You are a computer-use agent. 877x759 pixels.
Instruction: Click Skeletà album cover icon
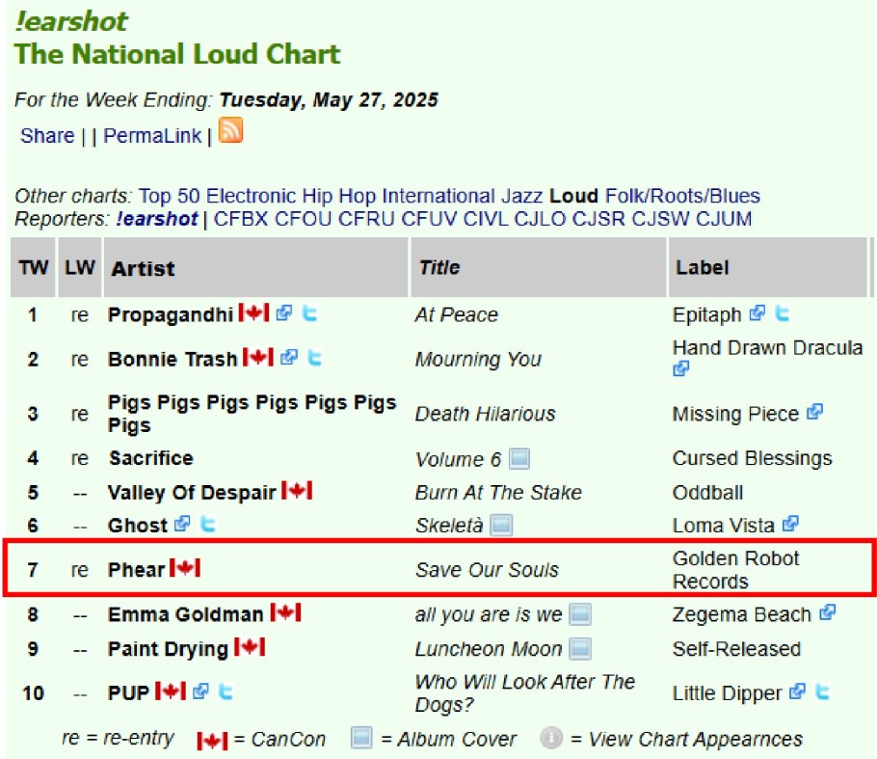[x=501, y=526]
